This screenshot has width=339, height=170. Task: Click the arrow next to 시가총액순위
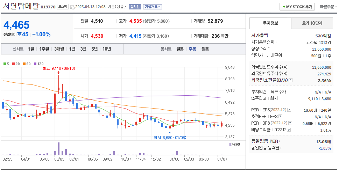[x=276, y=42]
